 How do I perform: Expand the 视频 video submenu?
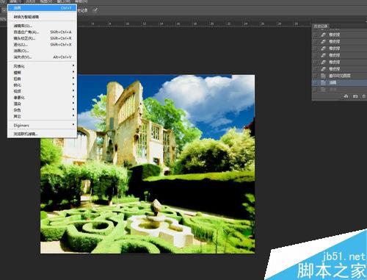[x=42, y=91]
